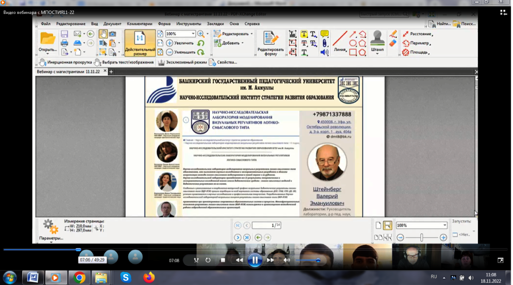The image size is (513, 285).
Task: Click the Edit Form icon
Action: [x=271, y=39]
